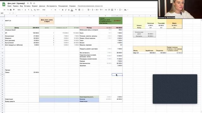Select the Здоровье expense cell
The height and width of the screenshot is (113, 202).
89,66
